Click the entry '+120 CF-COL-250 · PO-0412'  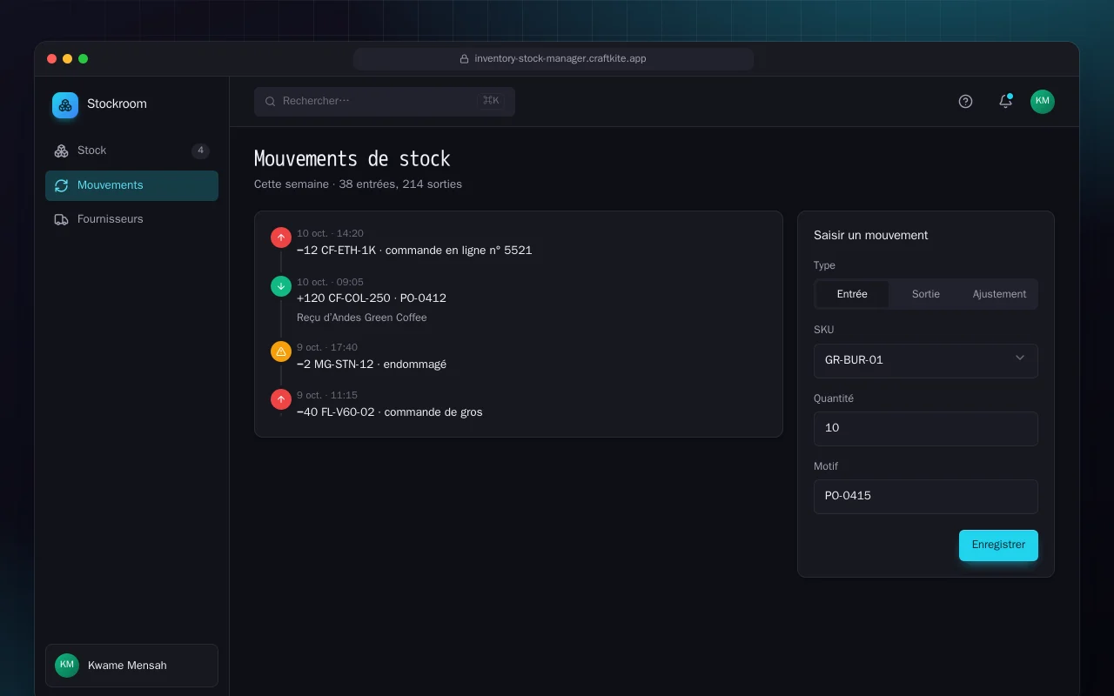pos(372,298)
